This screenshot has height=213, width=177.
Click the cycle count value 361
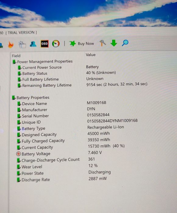point(91,159)
